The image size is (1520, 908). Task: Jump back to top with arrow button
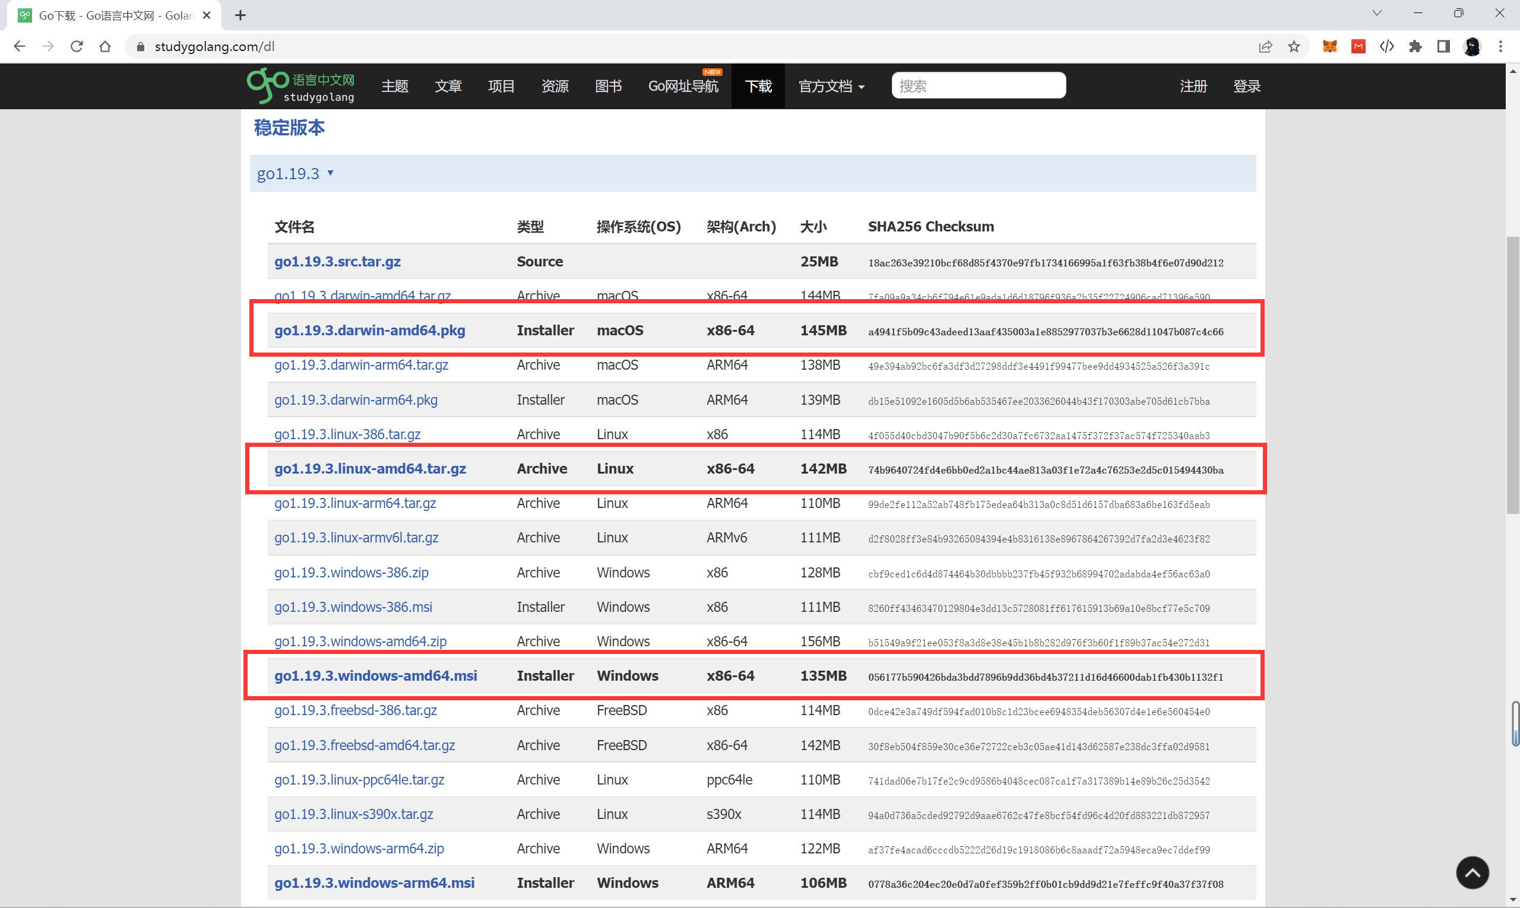point(1472,872)
